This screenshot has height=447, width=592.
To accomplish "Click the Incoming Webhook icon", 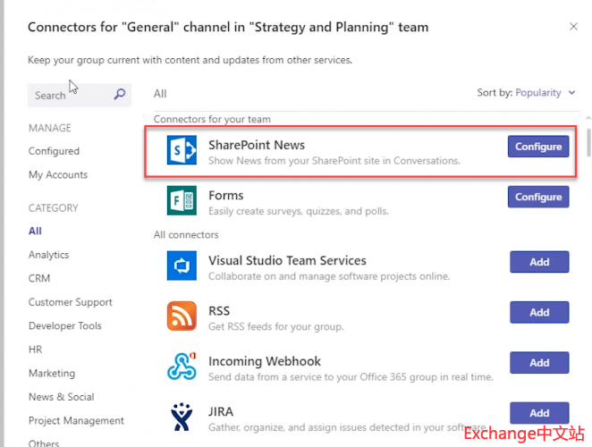I will tap(182, 367).
